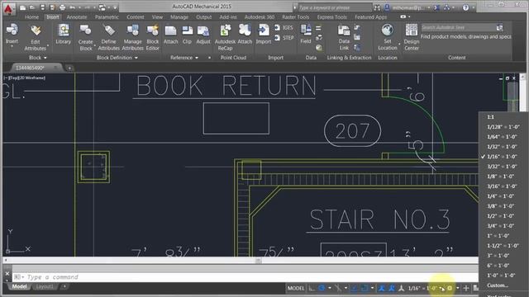Click the Insert block tool
Image resolution: width=529 pixels, height=297 pixels.
point(12,34)
